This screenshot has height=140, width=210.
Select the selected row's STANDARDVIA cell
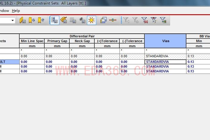[165, 62]
